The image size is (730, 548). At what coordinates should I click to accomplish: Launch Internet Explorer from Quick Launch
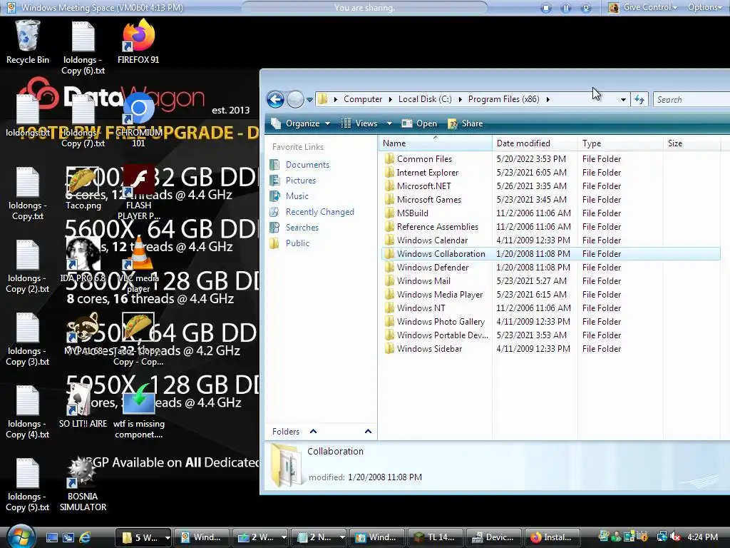(85, 537)
